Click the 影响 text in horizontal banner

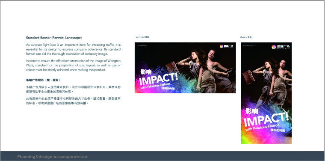tap(146, 72)
